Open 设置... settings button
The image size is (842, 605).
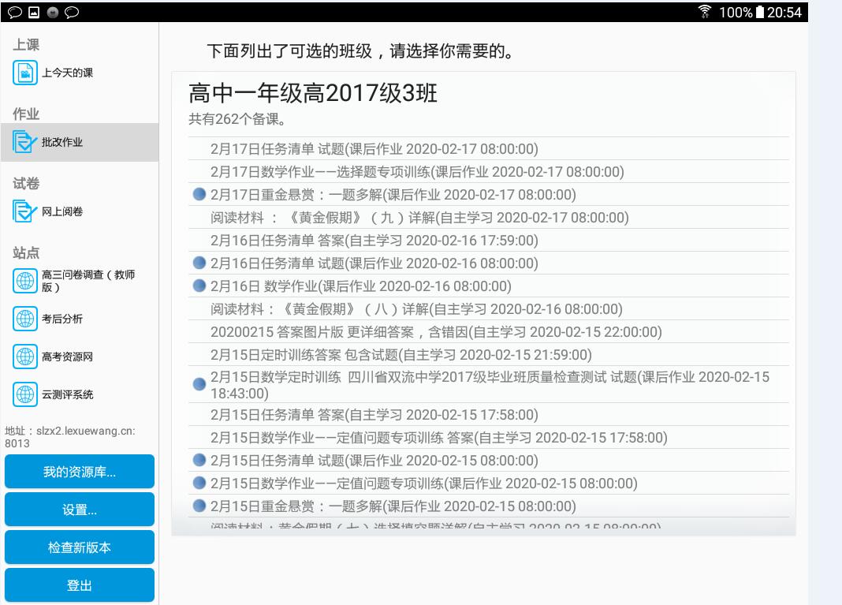(80, 510)
